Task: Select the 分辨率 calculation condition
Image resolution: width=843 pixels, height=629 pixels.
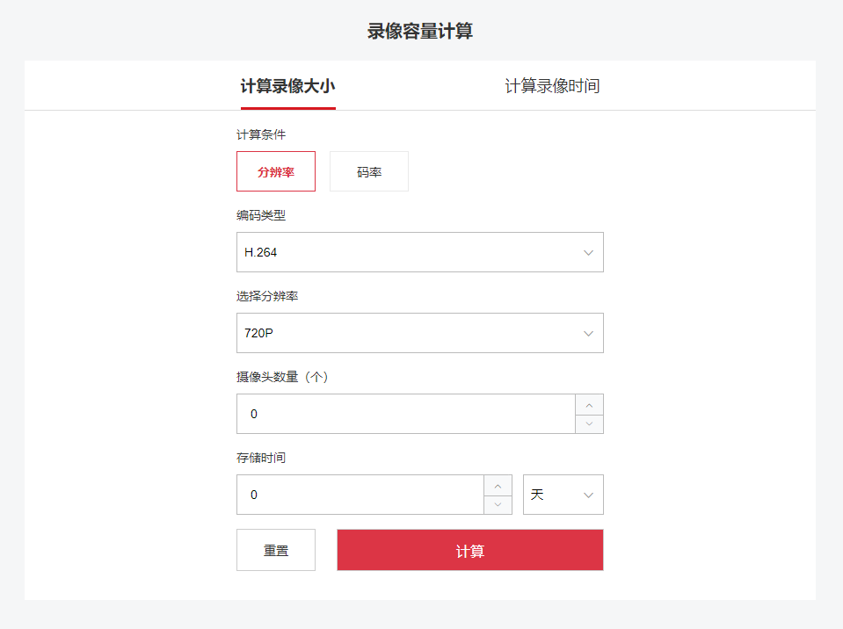Action: tap(275, 171)
